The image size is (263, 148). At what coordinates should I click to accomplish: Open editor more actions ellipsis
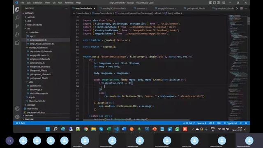[x=246, y=8]
